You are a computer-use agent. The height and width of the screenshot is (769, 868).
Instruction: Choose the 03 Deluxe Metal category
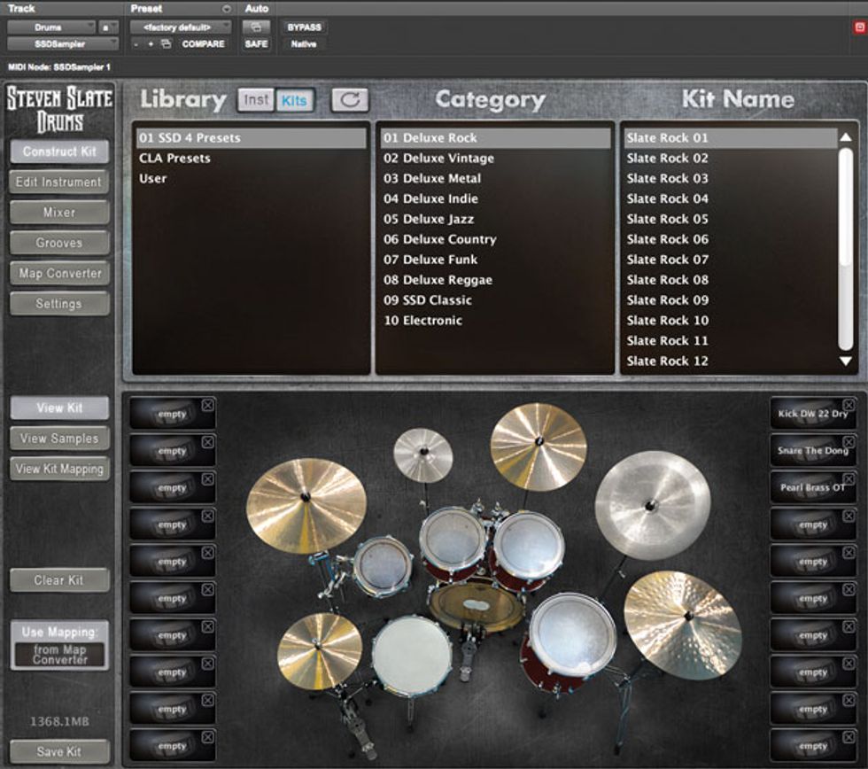(x=495, y=179)
